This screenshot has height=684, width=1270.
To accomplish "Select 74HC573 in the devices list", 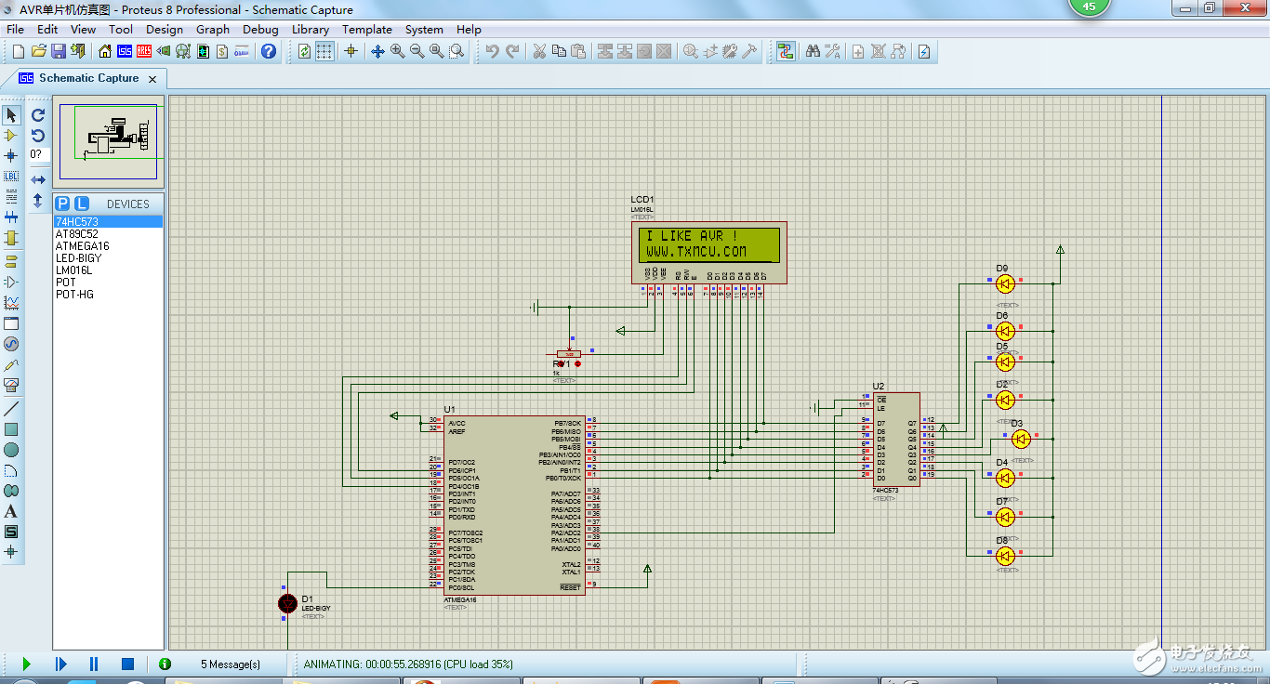I will click(x=108, y=222).
